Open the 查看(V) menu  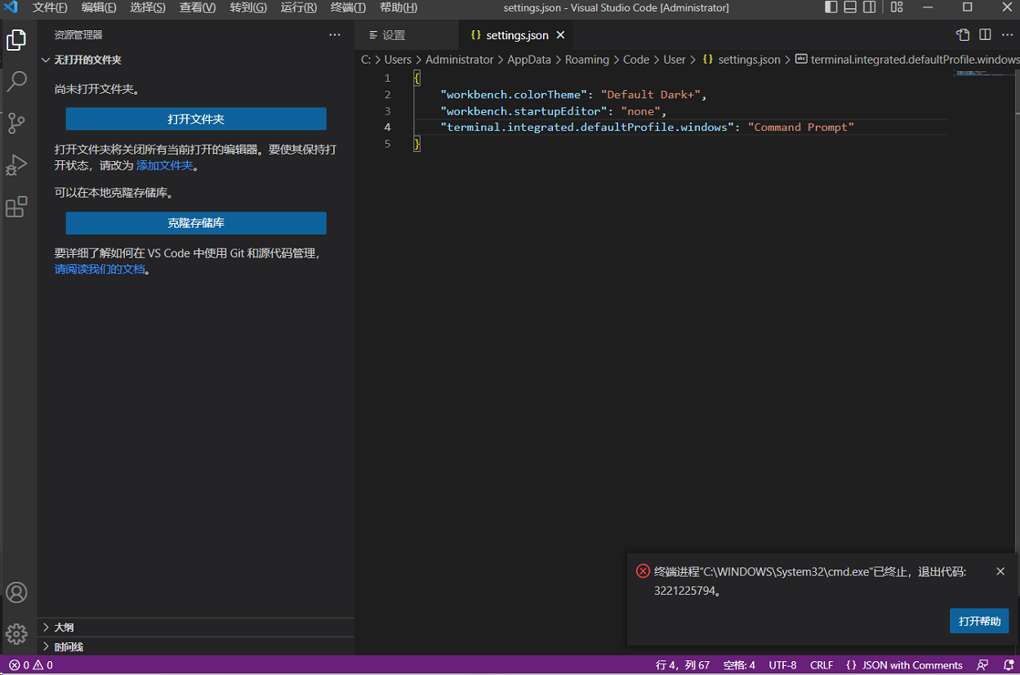coord(198,7)
